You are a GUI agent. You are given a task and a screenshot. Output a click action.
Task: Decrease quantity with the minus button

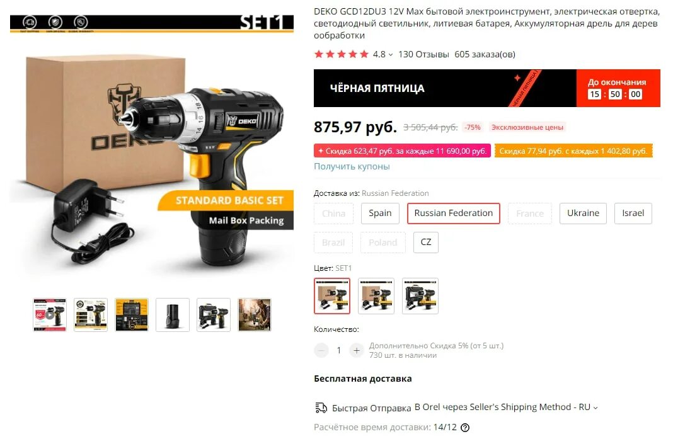(x=321, y=351)
